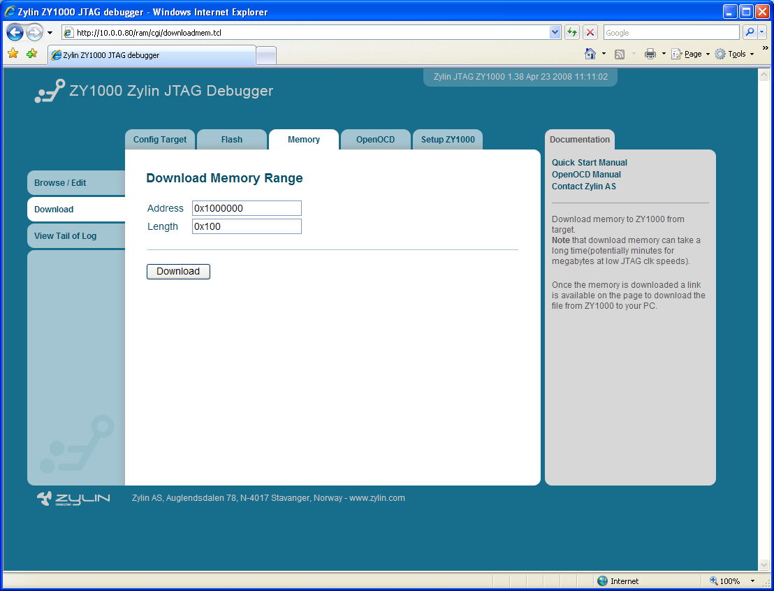This screenshot has width=774, height=591.
Task: Open the OpenOCD Manual link
Action: [586, 174]
